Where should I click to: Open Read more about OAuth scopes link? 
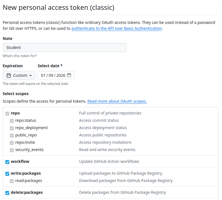(x=117, y=101)
